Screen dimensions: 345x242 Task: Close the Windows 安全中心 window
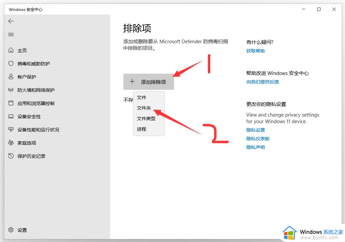334,9
